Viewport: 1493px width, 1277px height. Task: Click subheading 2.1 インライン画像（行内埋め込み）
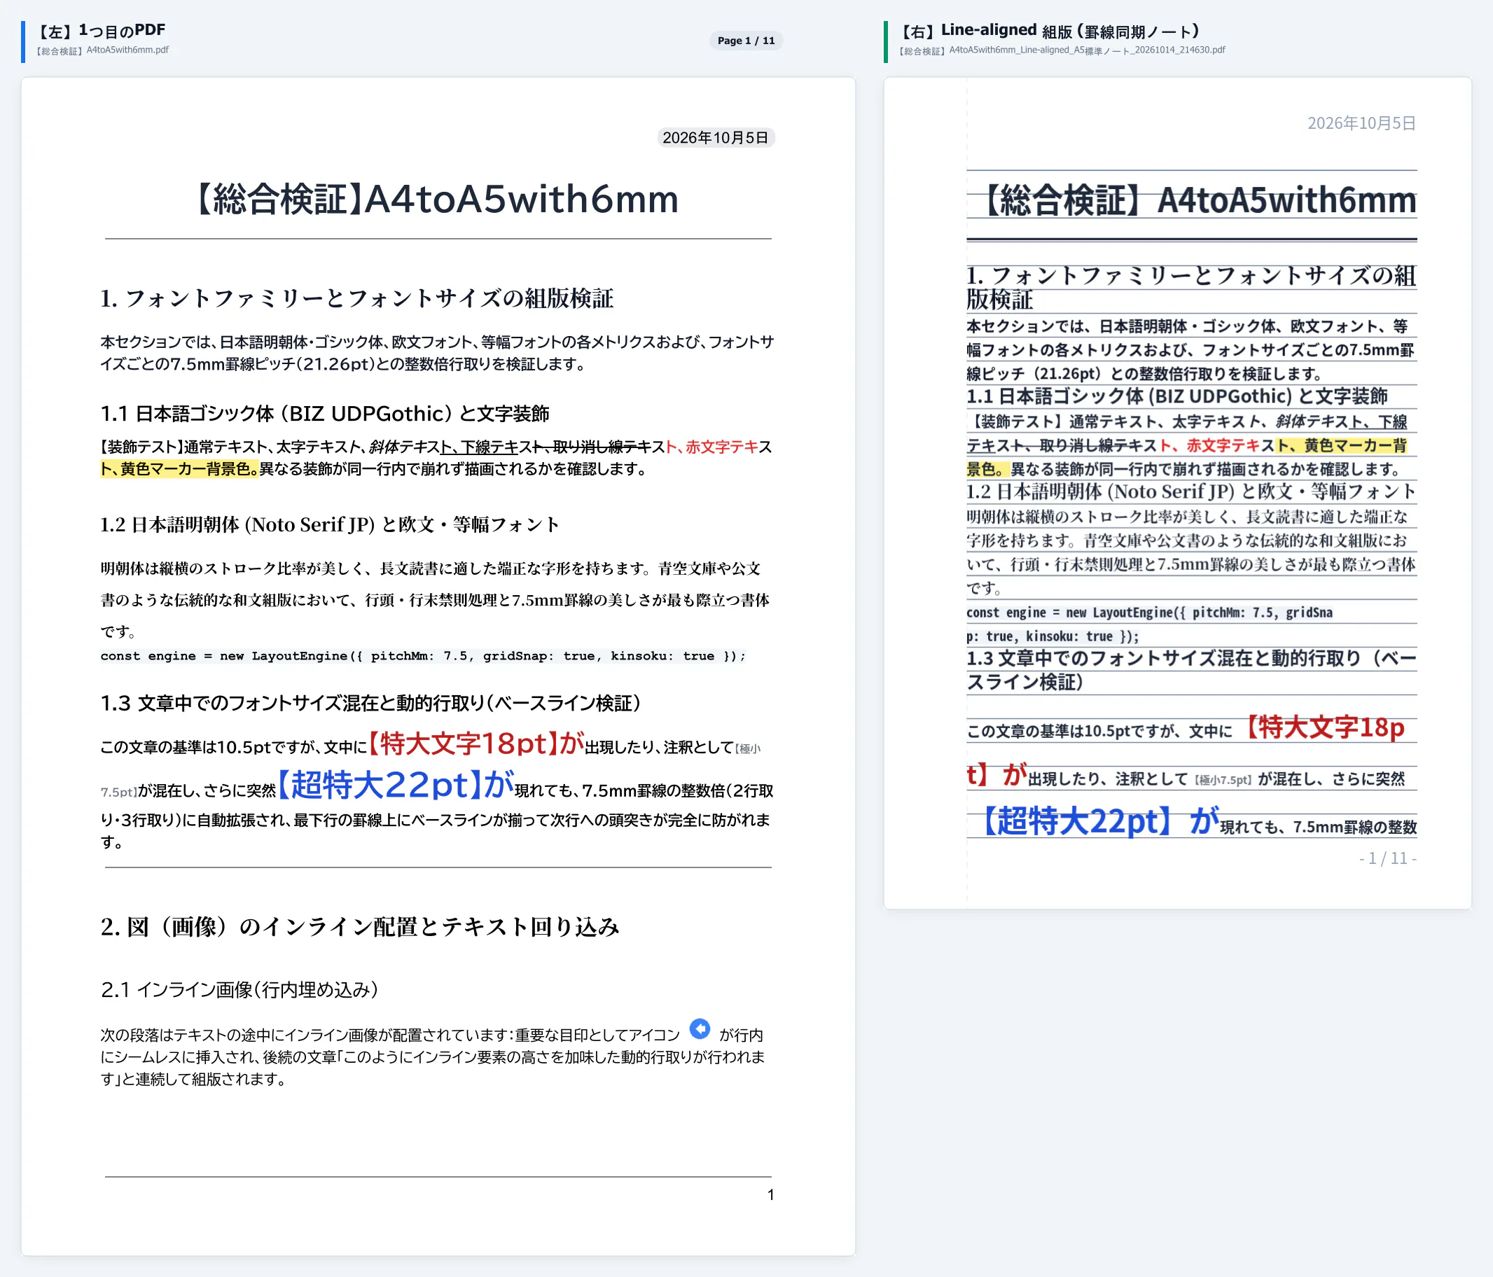click(x=240, y=990)
